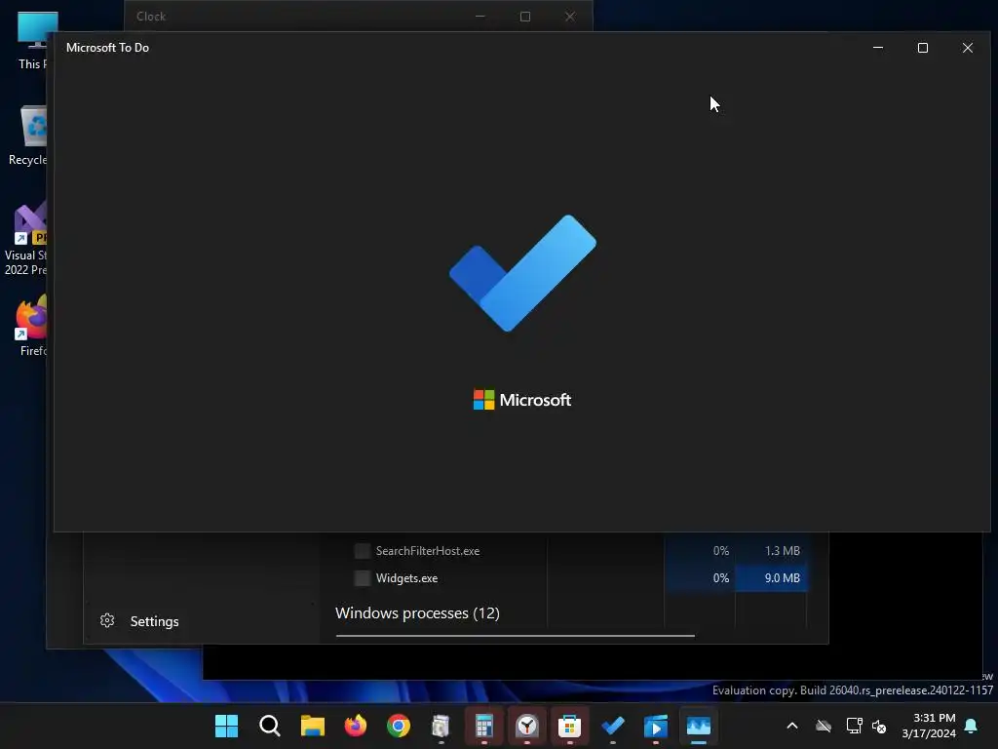
Task: Launch Firefox from the taskbar
Action: (x=355, y=726)
